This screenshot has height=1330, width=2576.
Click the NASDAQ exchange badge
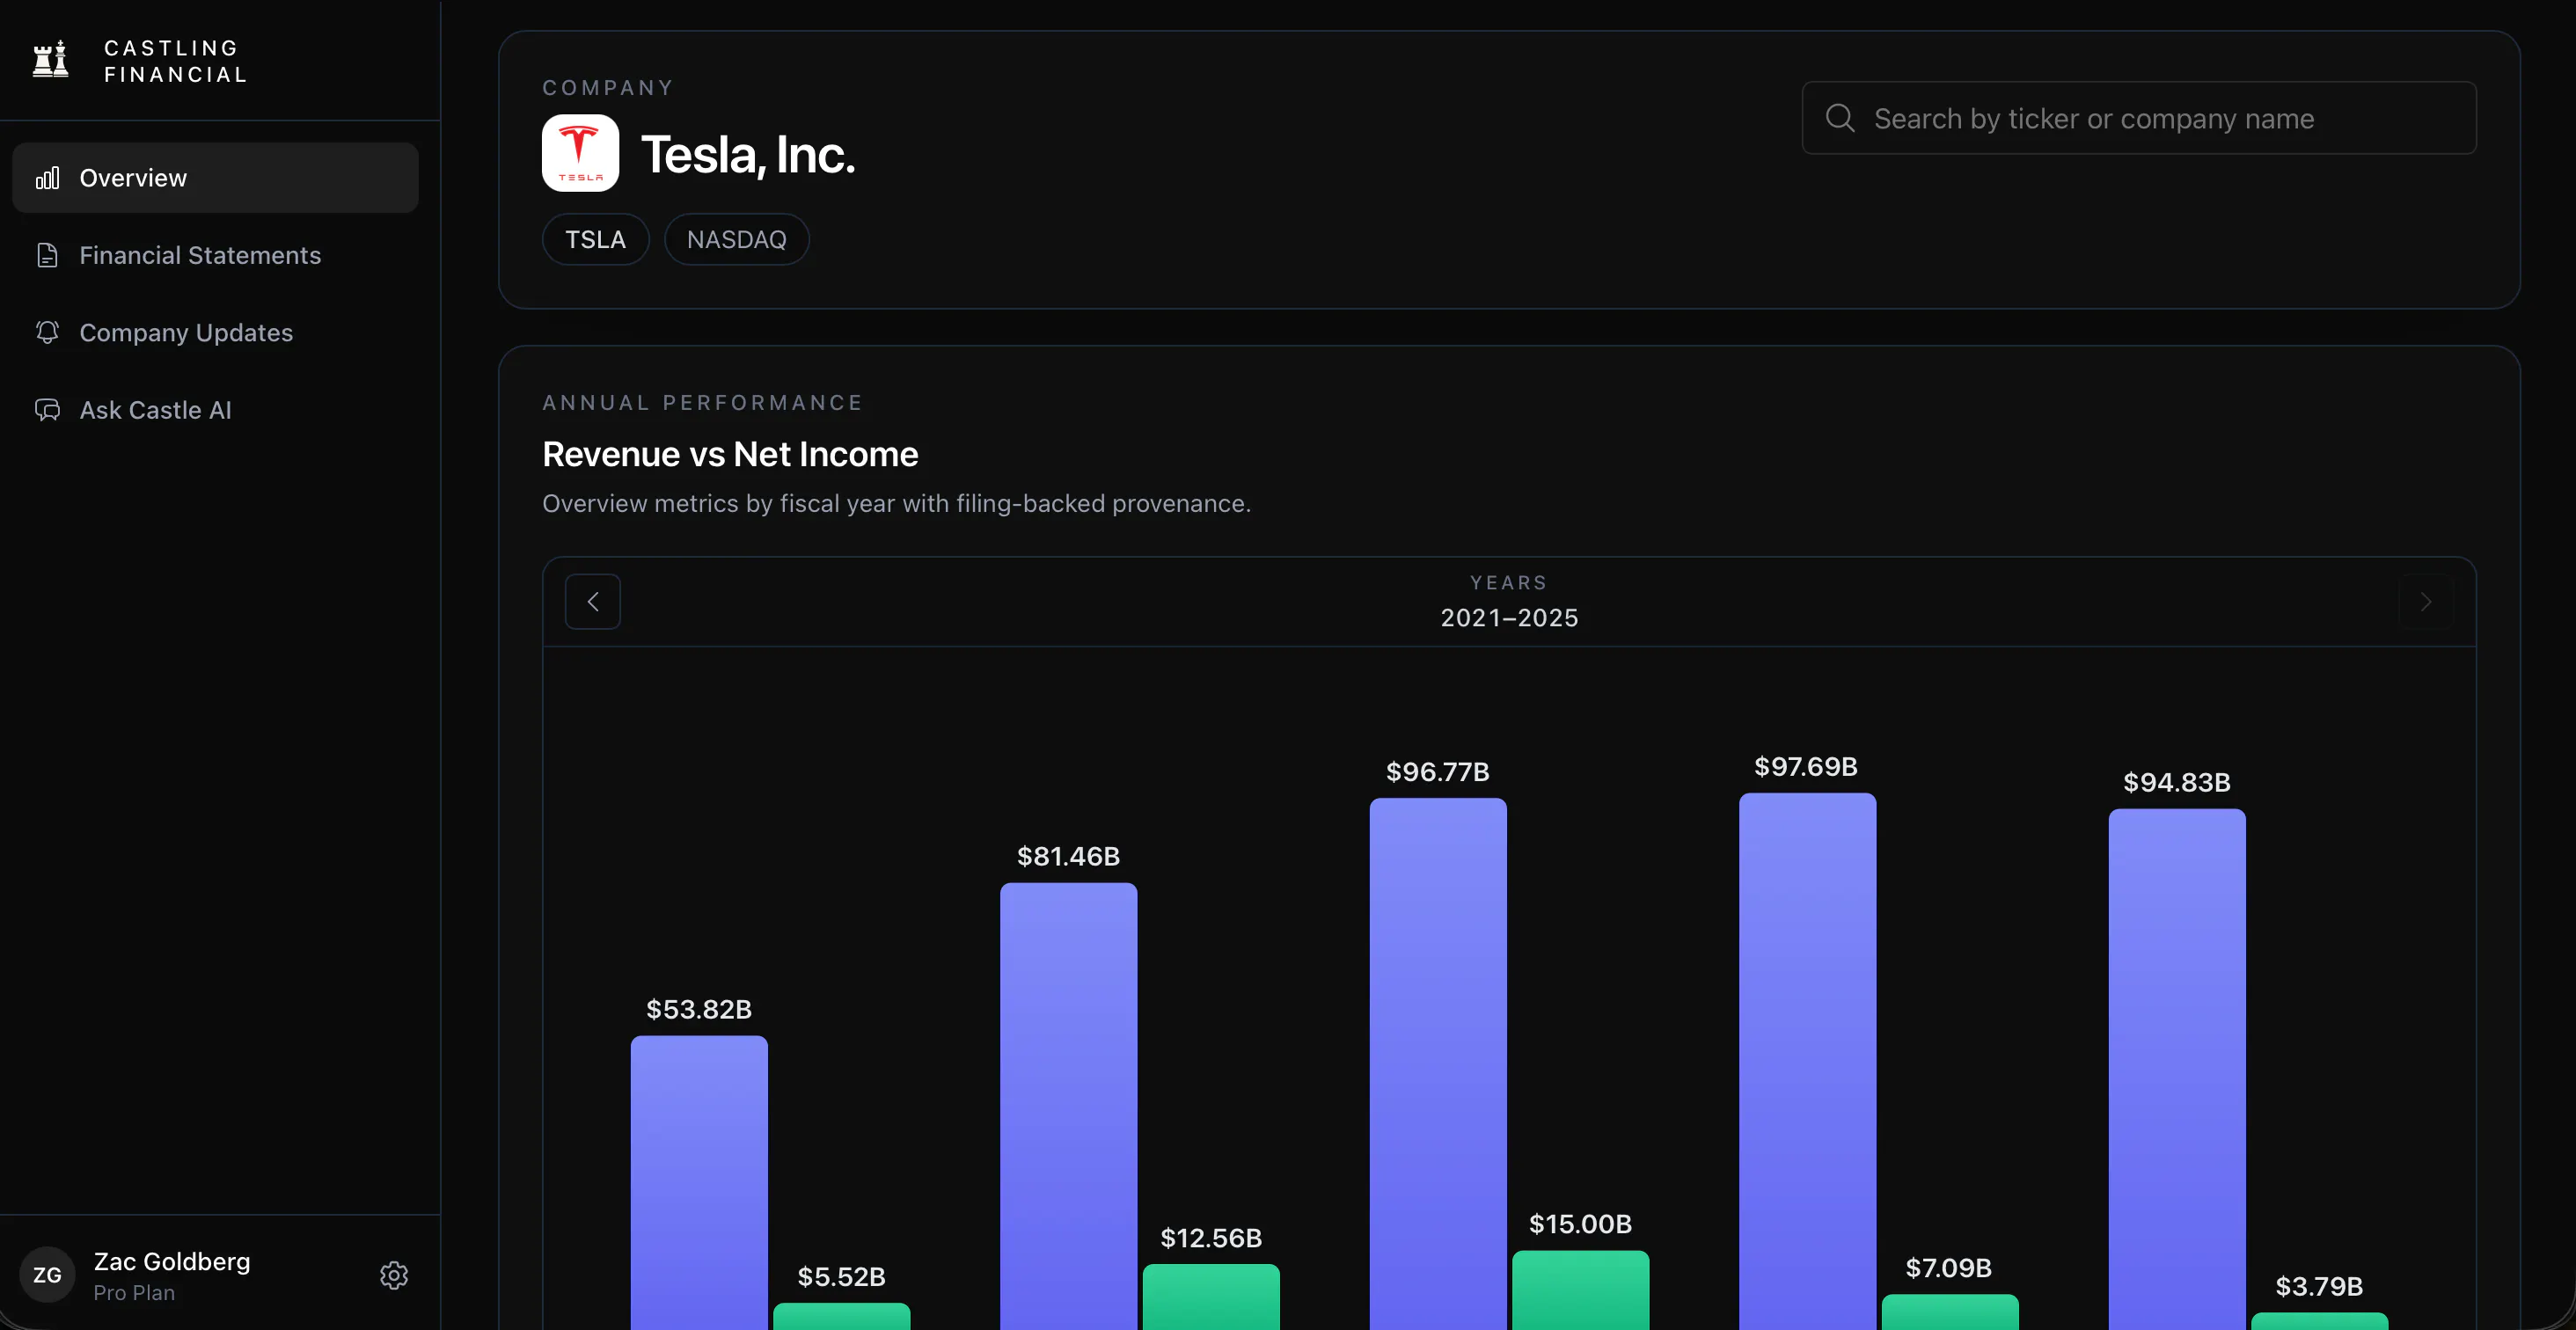point(737,239)
